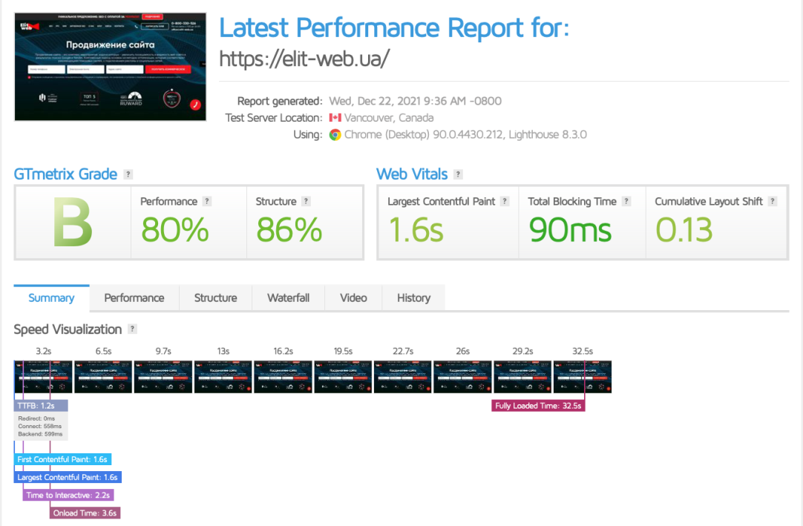Click the help icon beside Web Vitals

coord(459,174)
